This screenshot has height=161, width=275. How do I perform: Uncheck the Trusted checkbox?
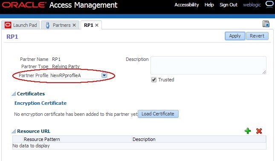(x=154, y=80)
